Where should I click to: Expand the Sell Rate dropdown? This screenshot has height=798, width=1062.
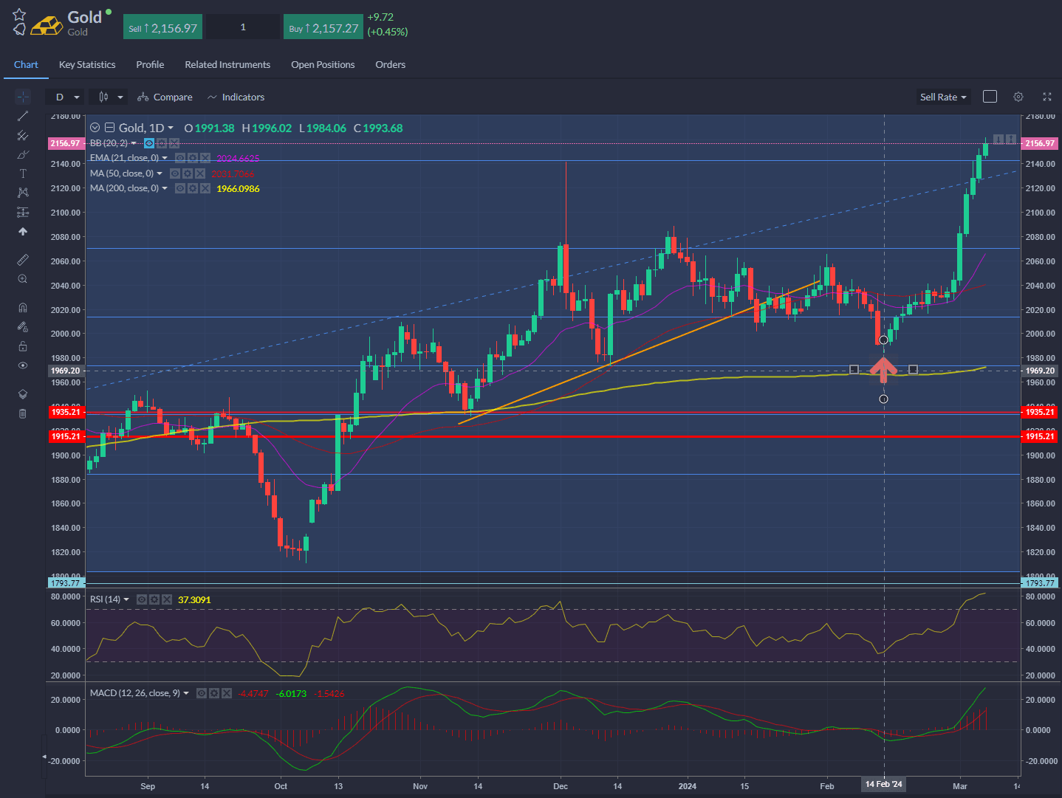click(943, 97)
